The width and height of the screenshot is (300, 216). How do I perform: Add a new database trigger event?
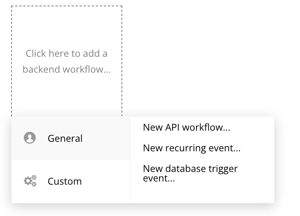point(190,174)
